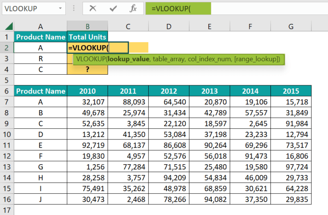Viewport: 328px width, 215px height.
Task: Open the Insert Function fx icon
Action: tap(133, 9)
